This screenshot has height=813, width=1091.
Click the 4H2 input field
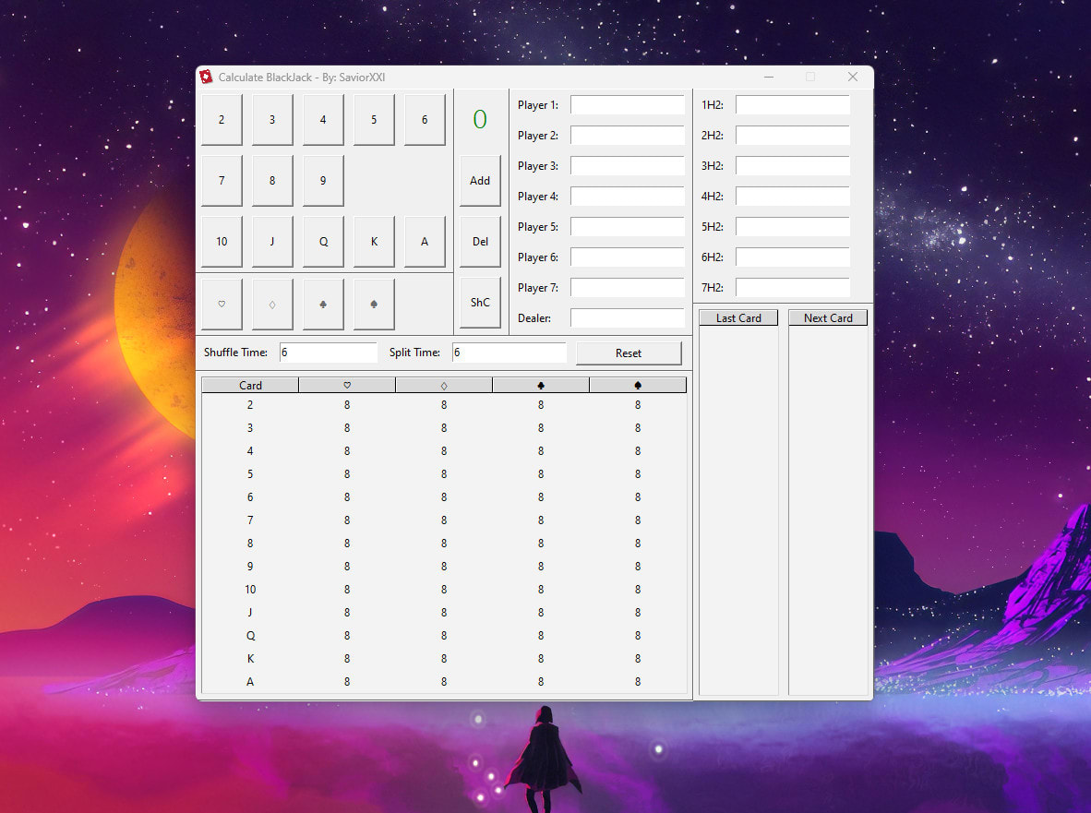point(793,197)
